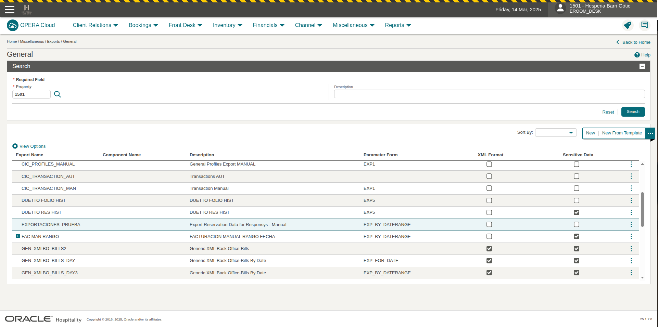Open the Sort By dropdown
The height and width of the screenshot is (327, 658).
click(x=556, y=133)
